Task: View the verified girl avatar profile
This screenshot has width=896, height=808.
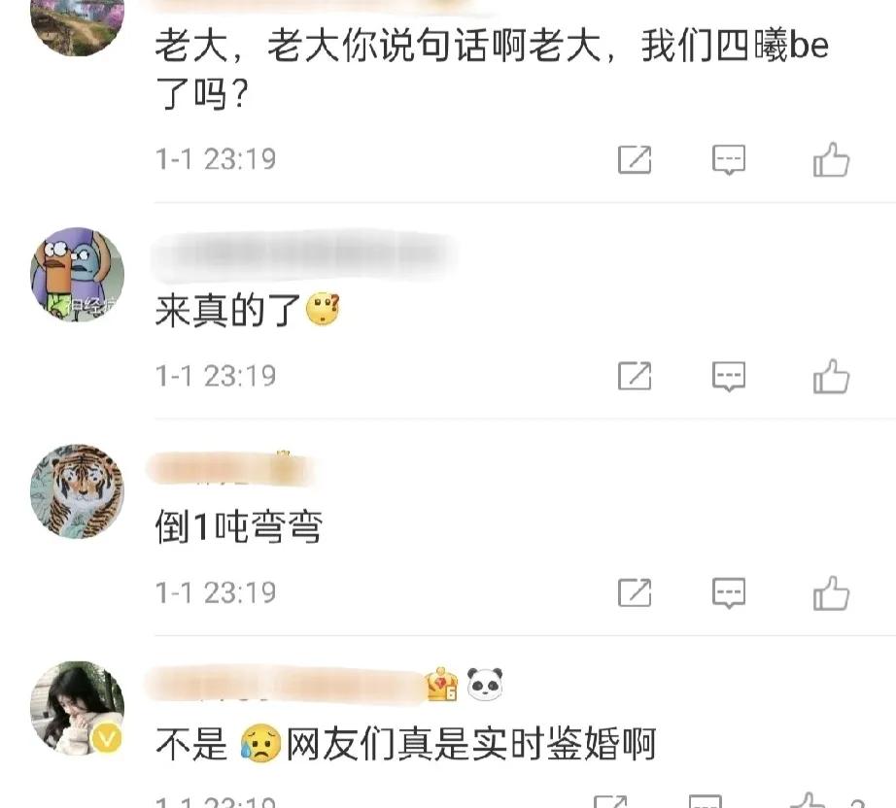Action: [x=77, y=708]
